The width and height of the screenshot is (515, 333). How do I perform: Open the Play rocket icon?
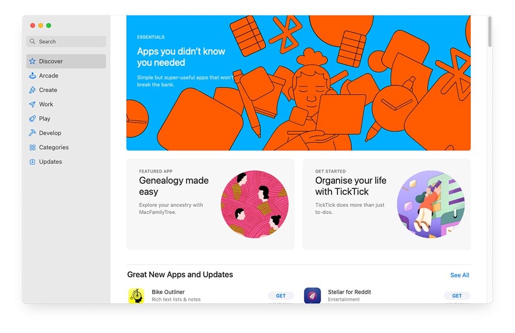point(32,118)
